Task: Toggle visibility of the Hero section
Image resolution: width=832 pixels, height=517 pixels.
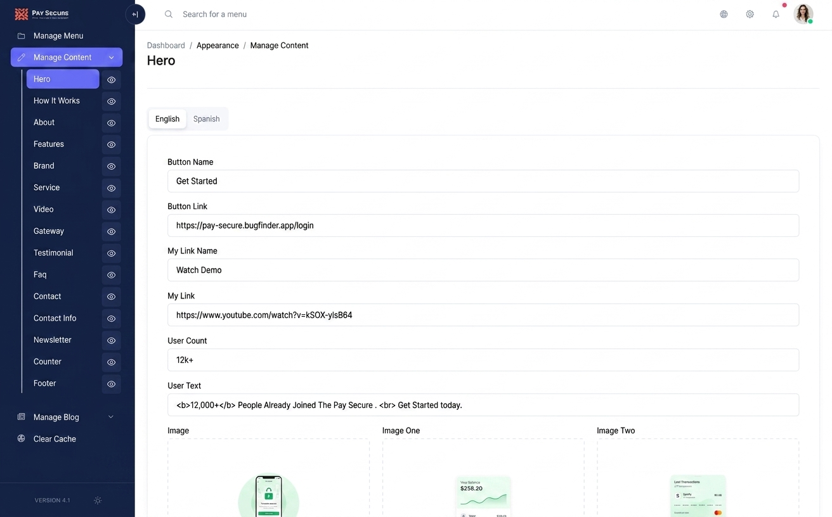Action: (111, 80)
